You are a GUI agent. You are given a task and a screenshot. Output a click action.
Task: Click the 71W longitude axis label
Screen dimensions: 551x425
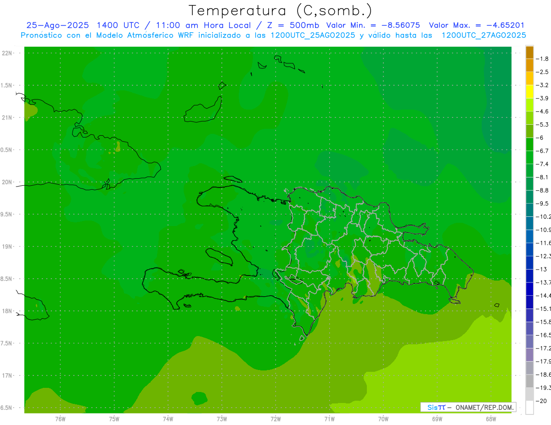pos(329,419)
